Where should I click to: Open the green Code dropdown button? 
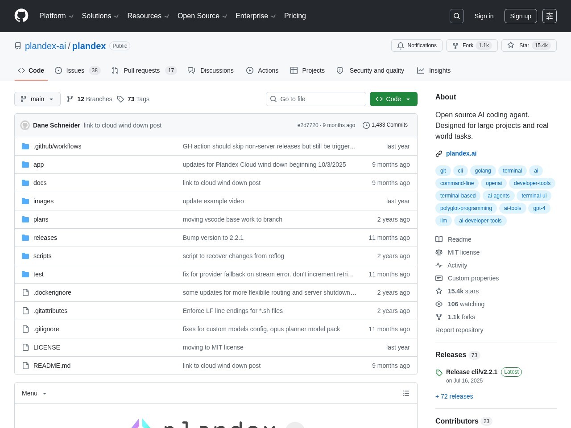393,99
